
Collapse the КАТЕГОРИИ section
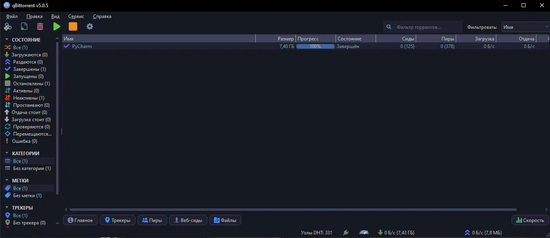pos(7,153)
